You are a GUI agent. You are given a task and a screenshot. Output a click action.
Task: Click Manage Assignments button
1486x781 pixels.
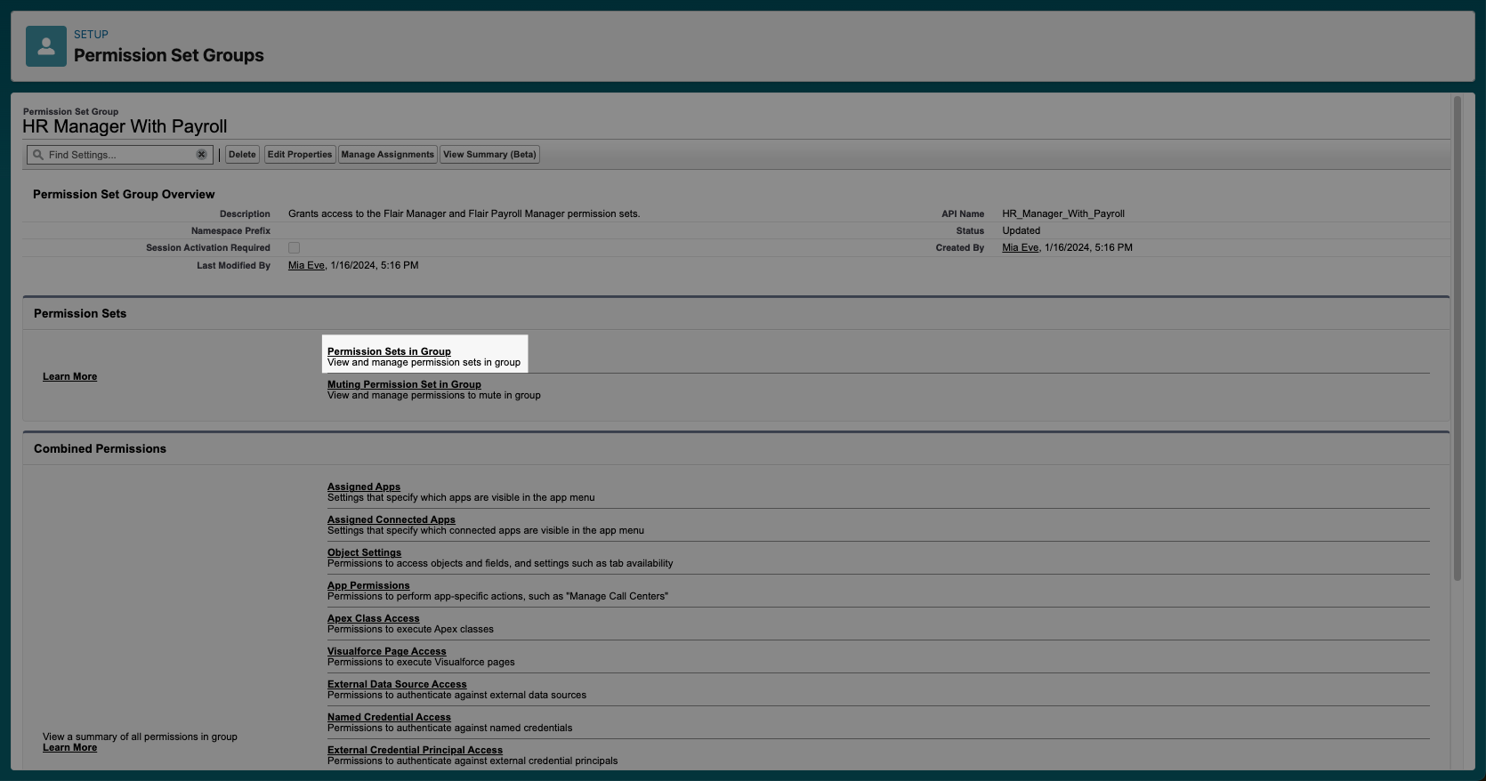[387, 155]
